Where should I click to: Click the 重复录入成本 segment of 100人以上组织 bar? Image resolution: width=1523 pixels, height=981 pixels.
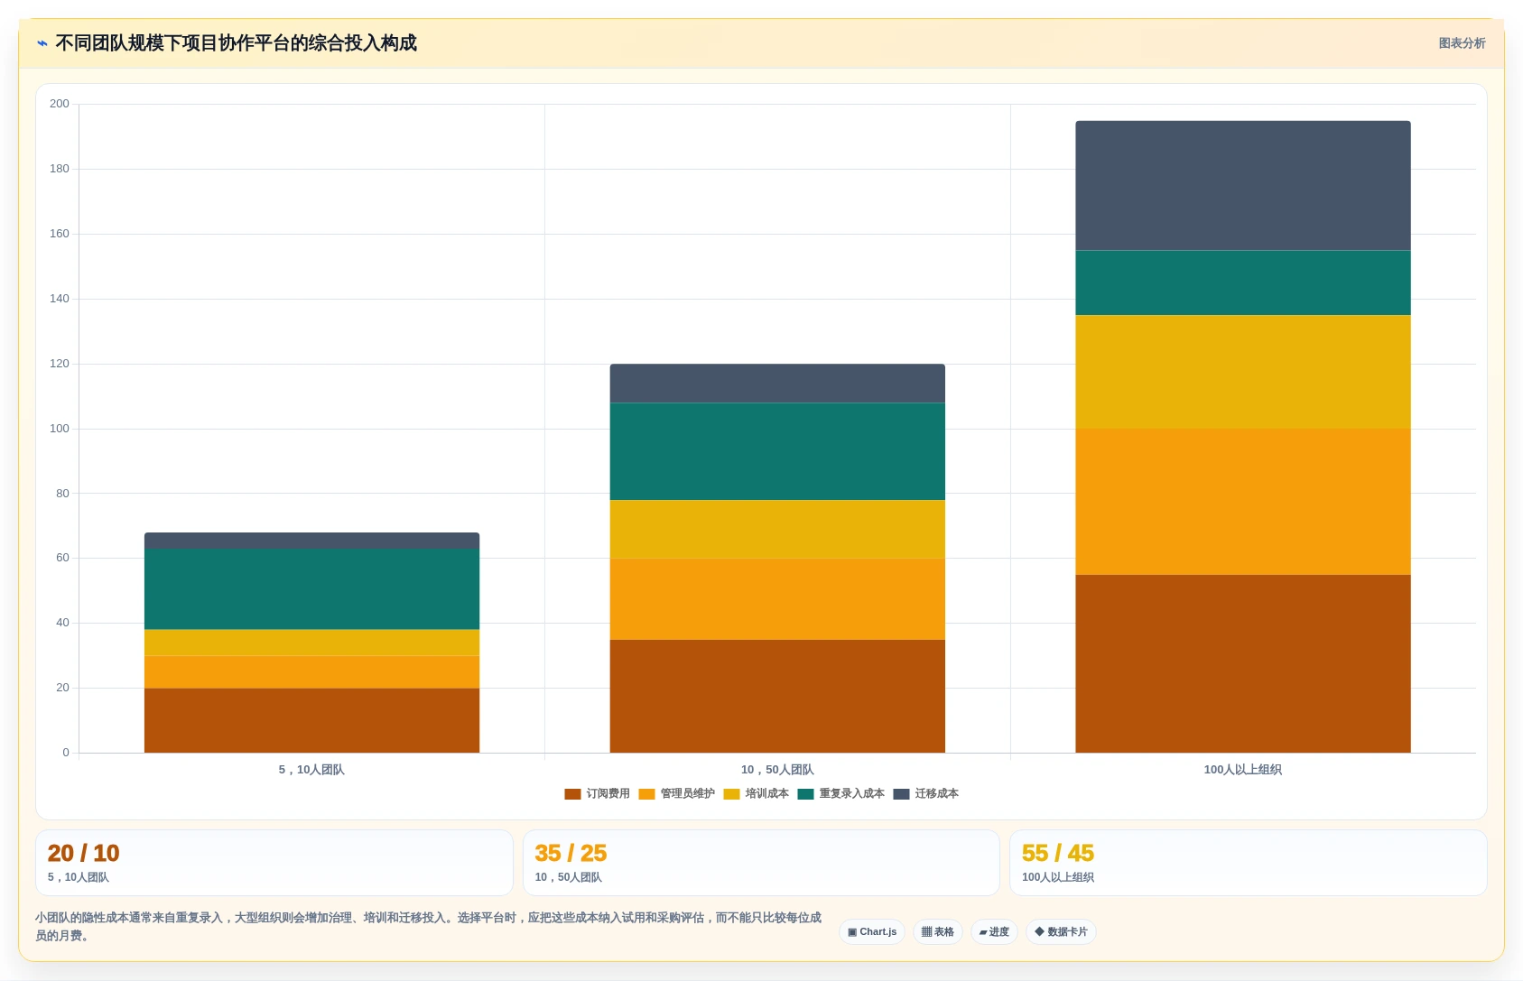pyautogui.click(x=1243, y=282)
